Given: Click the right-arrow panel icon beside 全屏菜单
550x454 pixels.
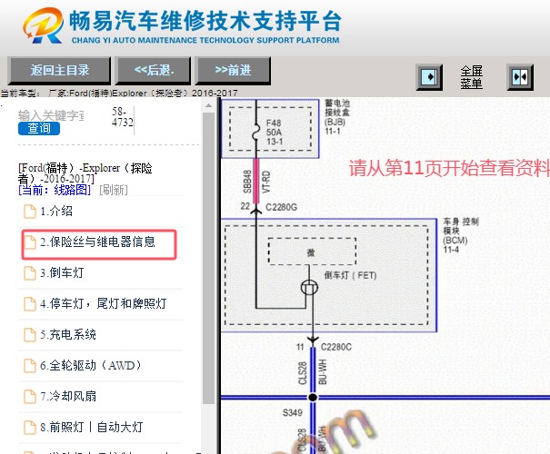Looking at the screenshot, I should (429, 76).
